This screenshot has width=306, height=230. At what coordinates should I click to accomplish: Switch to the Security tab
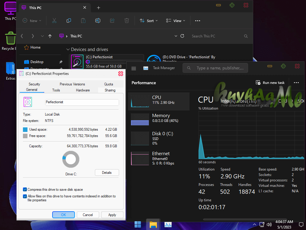pos(34,84)
